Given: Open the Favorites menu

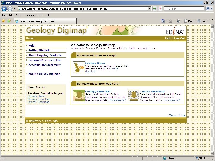Looking at the screenshot, I should pos(30,15).
